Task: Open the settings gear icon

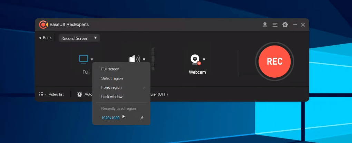Action: 285,25
